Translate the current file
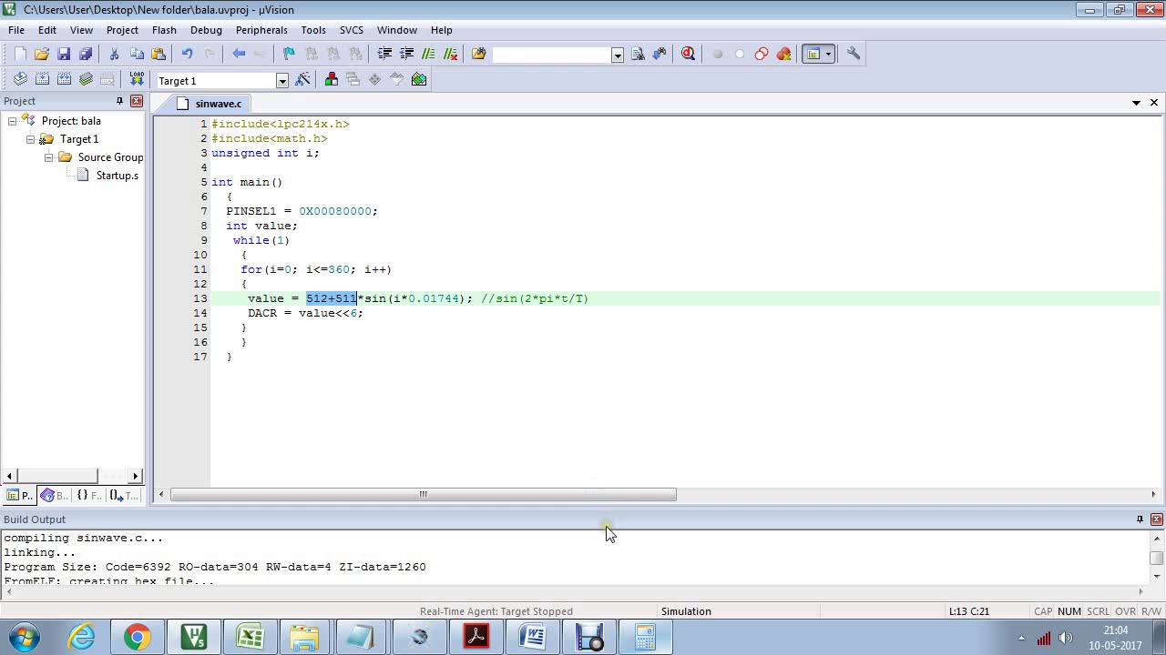The image size is (1166, 655). [20, 79]
